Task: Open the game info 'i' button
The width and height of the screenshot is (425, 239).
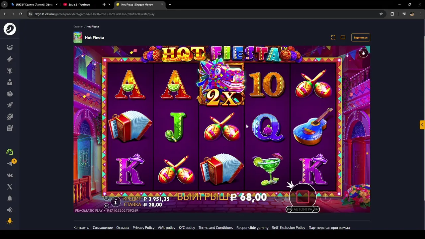Action: pos(116,201)
